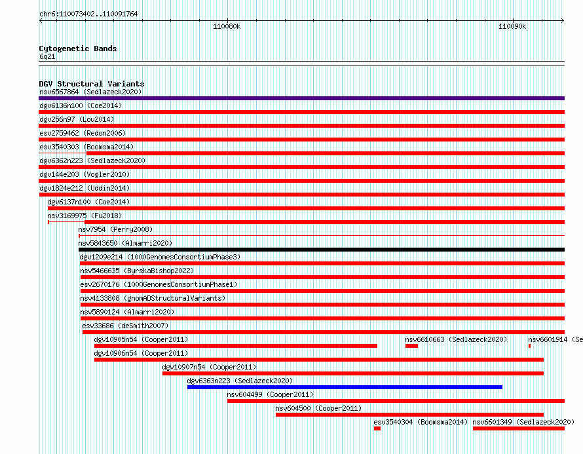
Task: Click the nsv6567864 purple variant bar
Action: [301, 98]
